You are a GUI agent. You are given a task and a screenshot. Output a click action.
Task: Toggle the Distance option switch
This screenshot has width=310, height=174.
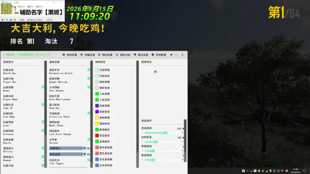(x=43, y=130)
